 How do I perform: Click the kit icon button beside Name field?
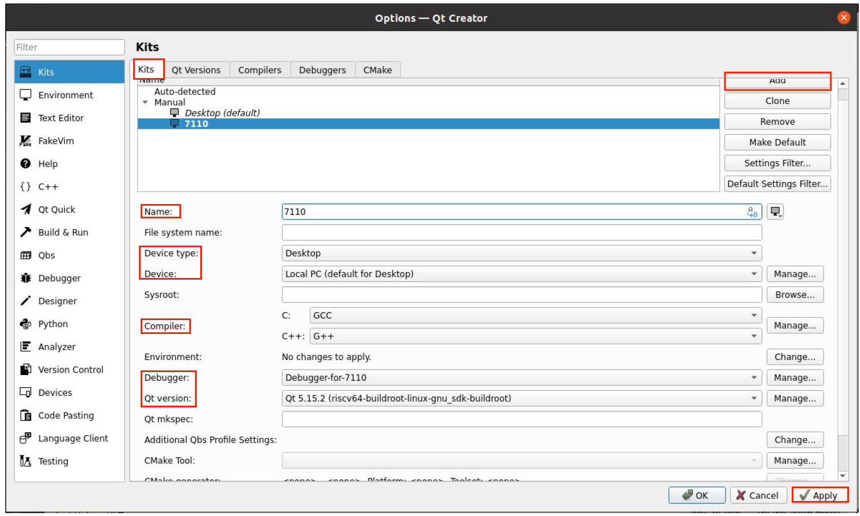pyautogui.click(x=775, y=212)
